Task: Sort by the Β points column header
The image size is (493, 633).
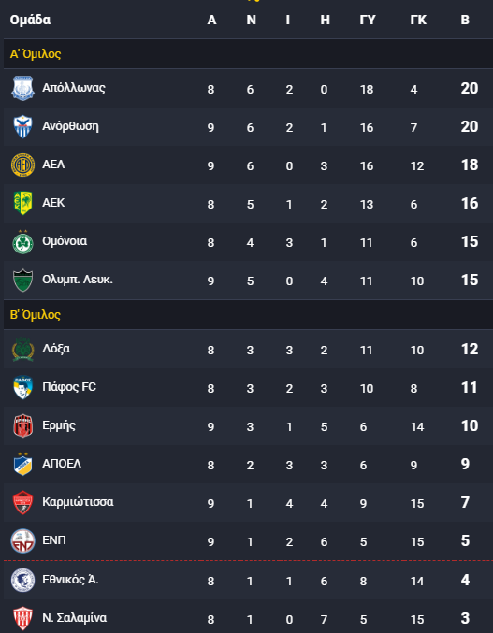Action: click(465, 20)
